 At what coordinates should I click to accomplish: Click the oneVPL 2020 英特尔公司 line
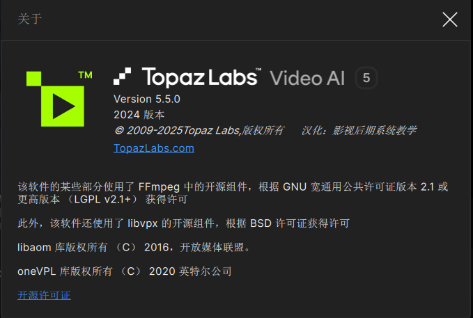(x=125, y=271)
